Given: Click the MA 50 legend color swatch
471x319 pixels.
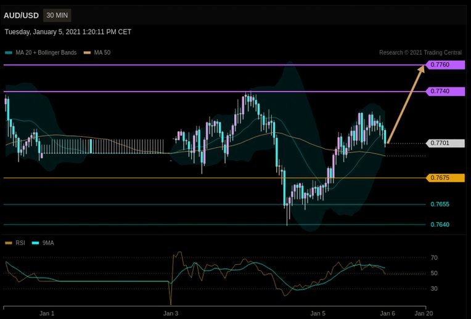Looking at the screenshot, I should pos(87,53).
